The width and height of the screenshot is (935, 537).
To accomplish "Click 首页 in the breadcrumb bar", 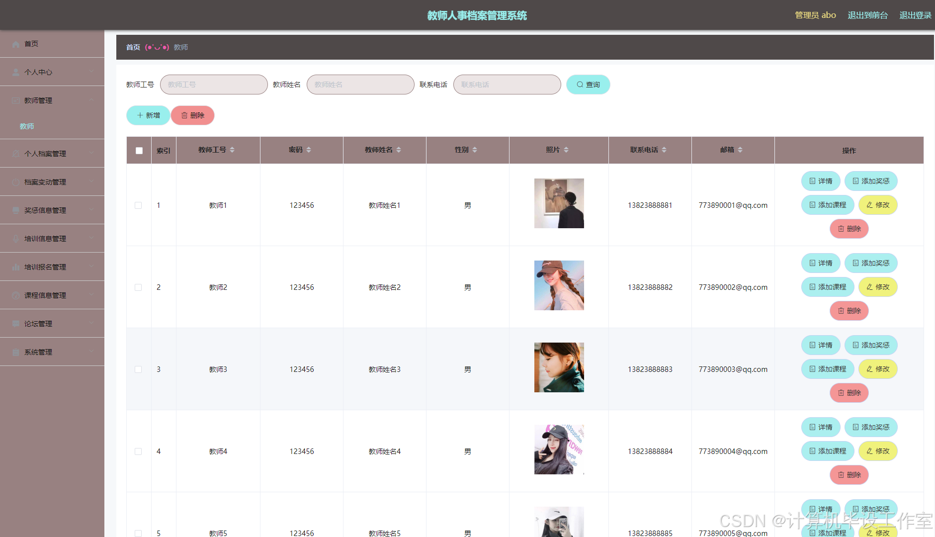I will click(x=133, y=47).
